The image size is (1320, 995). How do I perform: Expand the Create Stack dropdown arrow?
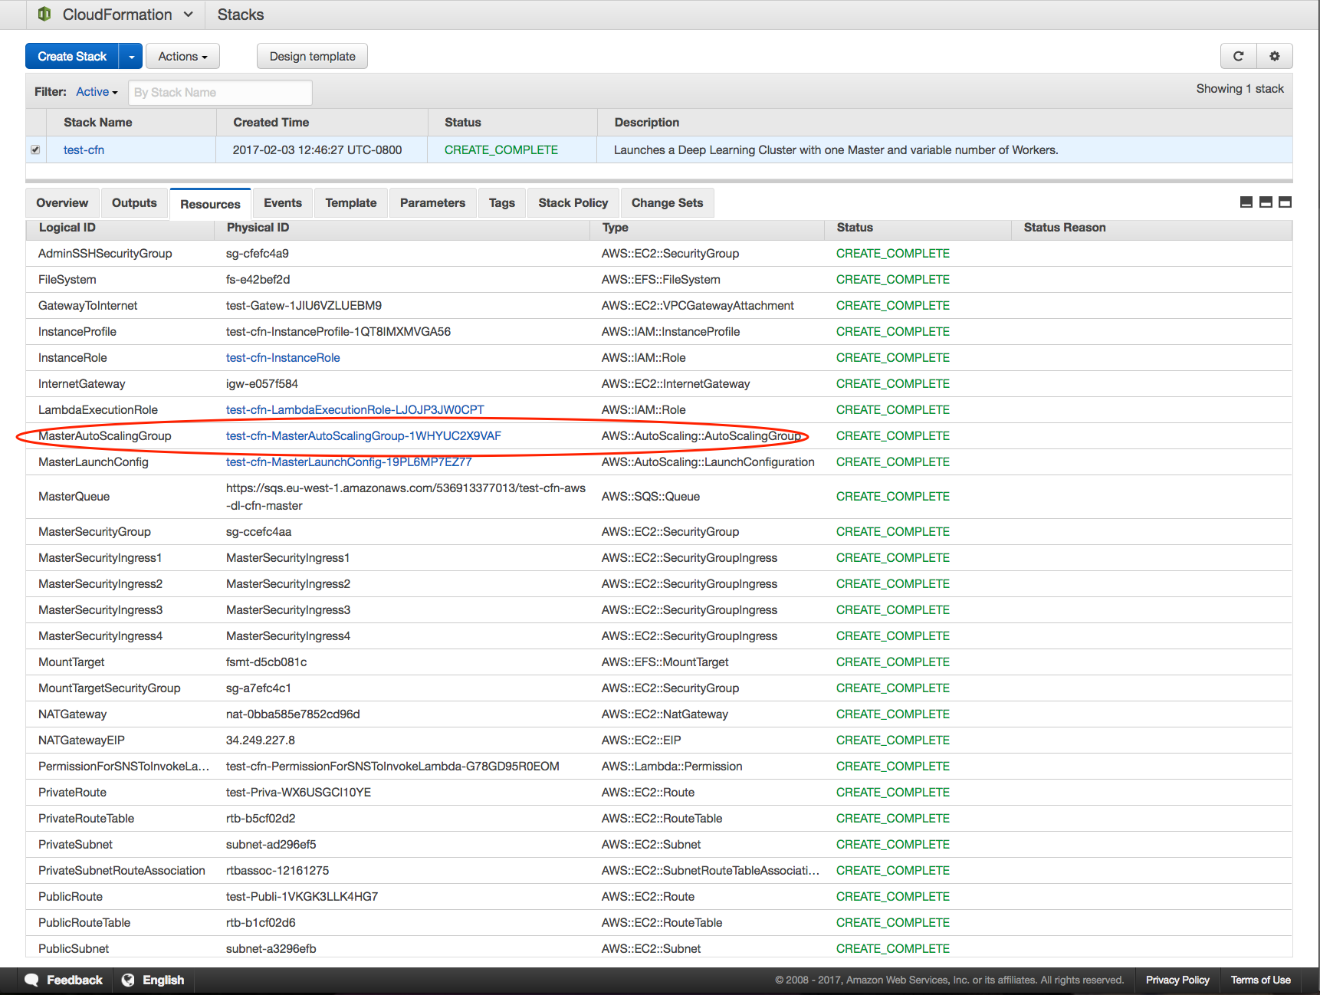[x=131, y=56]
